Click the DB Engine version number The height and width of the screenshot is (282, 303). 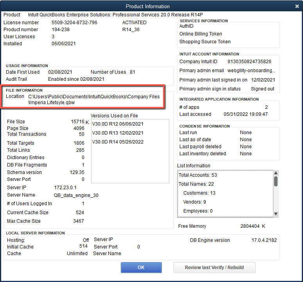click(x=264, y=240)
